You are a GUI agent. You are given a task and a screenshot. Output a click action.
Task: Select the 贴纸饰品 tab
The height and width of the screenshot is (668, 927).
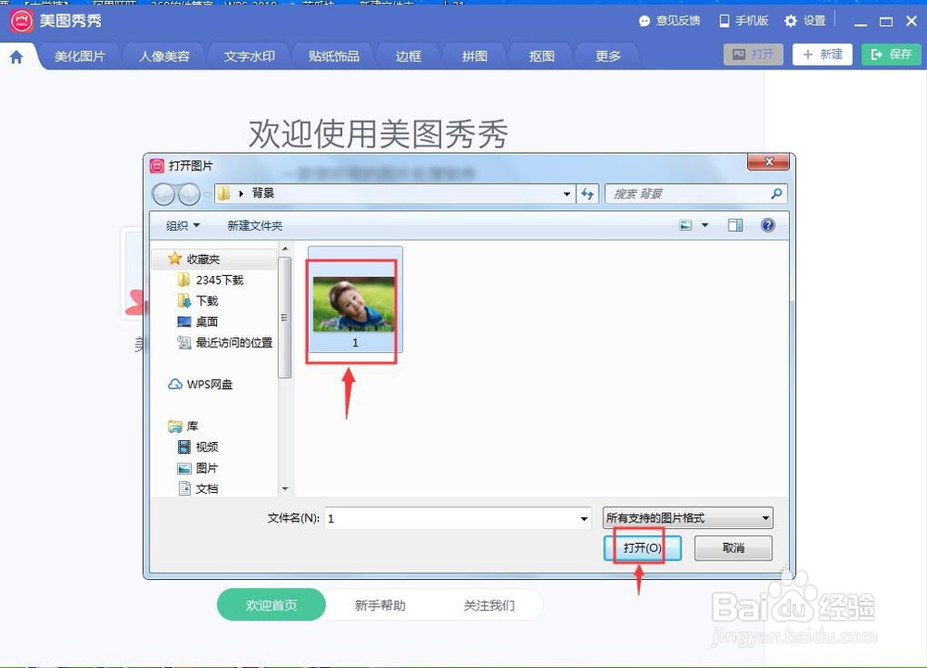point(334,57)
